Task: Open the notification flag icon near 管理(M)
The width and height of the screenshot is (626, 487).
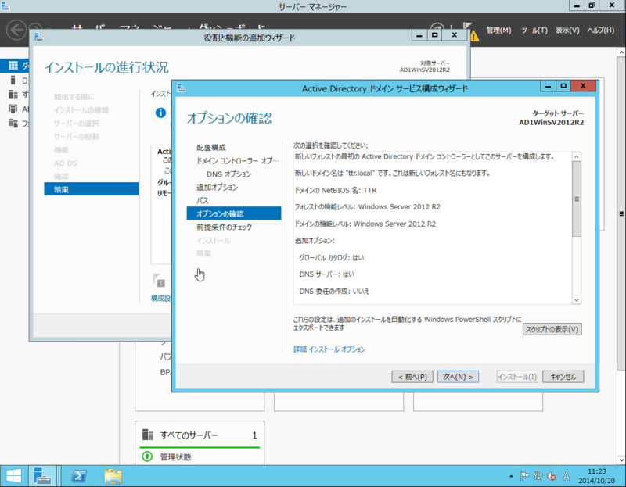Action: (x=468, y=23)
